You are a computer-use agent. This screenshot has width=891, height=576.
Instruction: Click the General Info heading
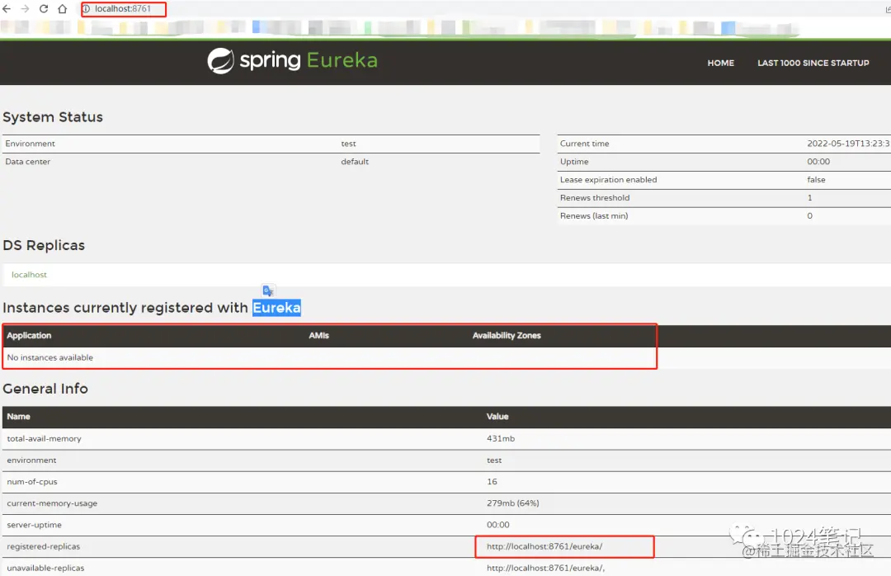[x=45, y=389]
